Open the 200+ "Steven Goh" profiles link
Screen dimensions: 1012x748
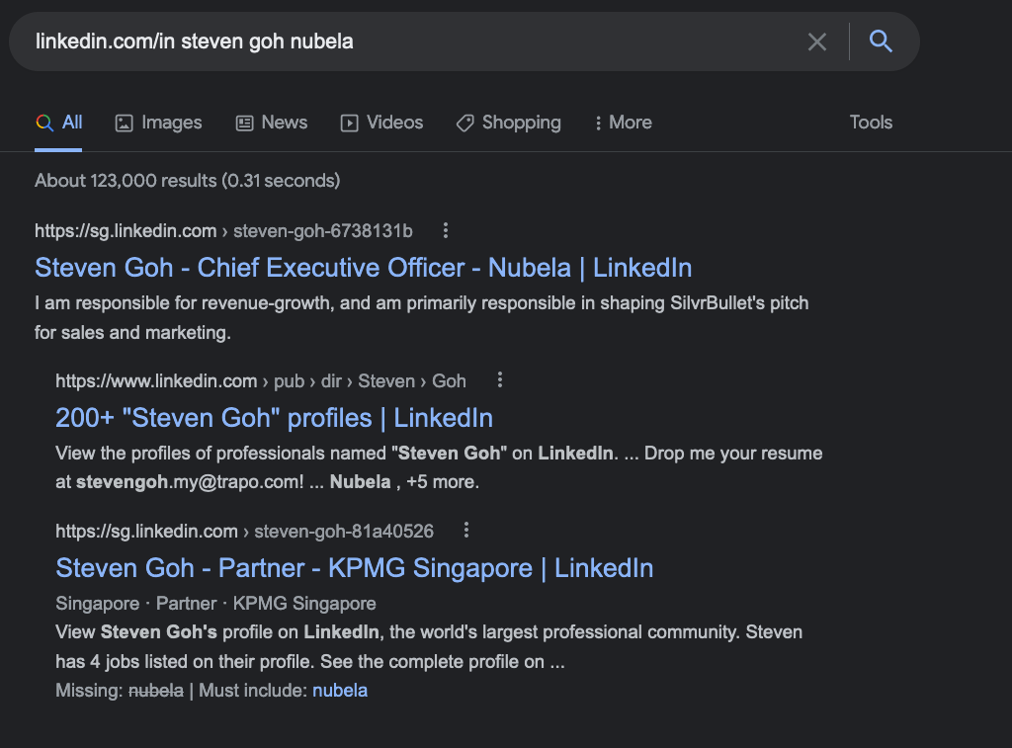(x=275, y=418)
